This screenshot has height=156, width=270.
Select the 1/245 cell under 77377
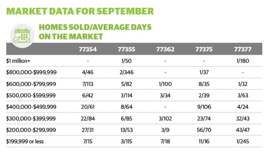coord(243,141)
